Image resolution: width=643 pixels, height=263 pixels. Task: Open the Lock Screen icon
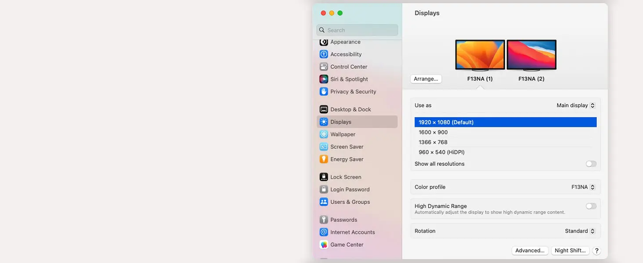coord(324,177)
